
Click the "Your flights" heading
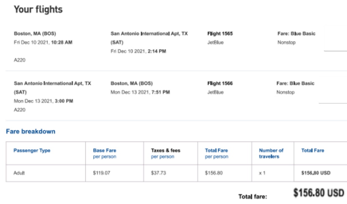(38, 9)
